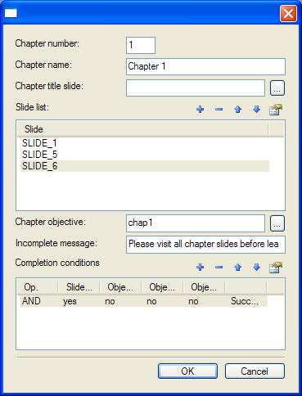Move completion condition up with arrow icon
Viewport: 302px width, 396px height.
[x=238, y=267]
